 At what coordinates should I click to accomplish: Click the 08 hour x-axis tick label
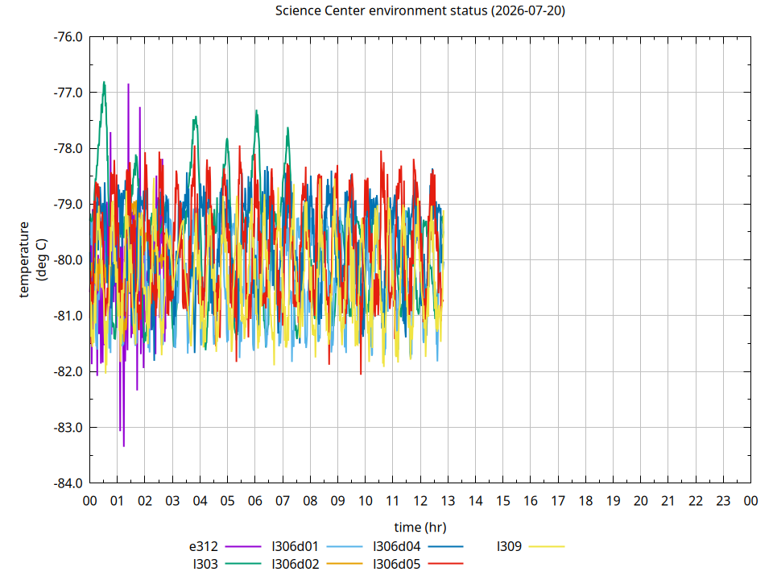coord(310,501)
